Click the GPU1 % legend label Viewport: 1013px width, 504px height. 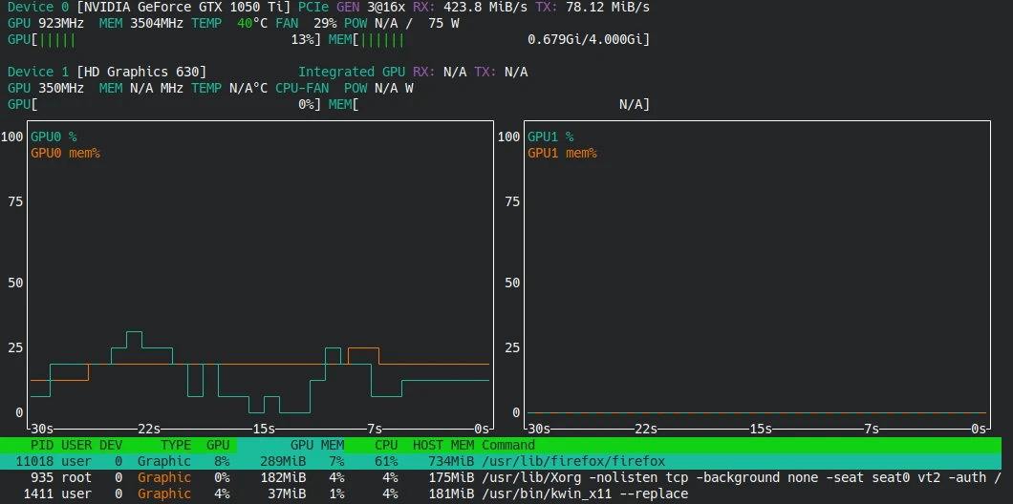[x=550, y=136]
